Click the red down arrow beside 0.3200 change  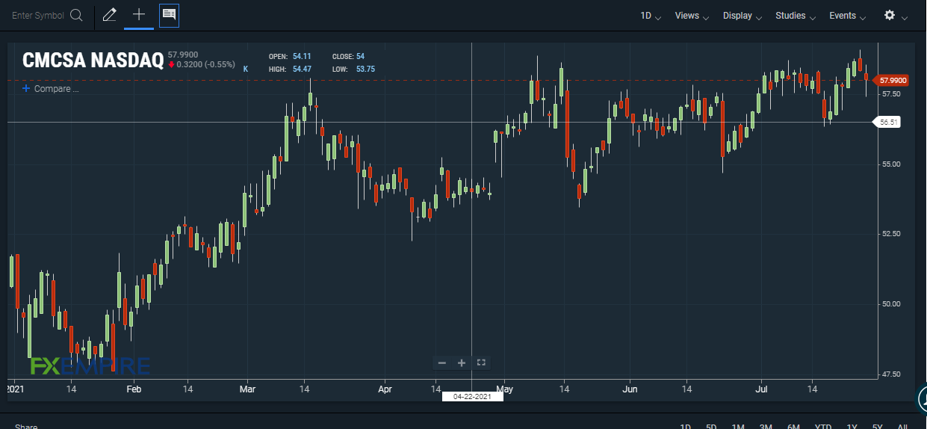coord(171,64)
